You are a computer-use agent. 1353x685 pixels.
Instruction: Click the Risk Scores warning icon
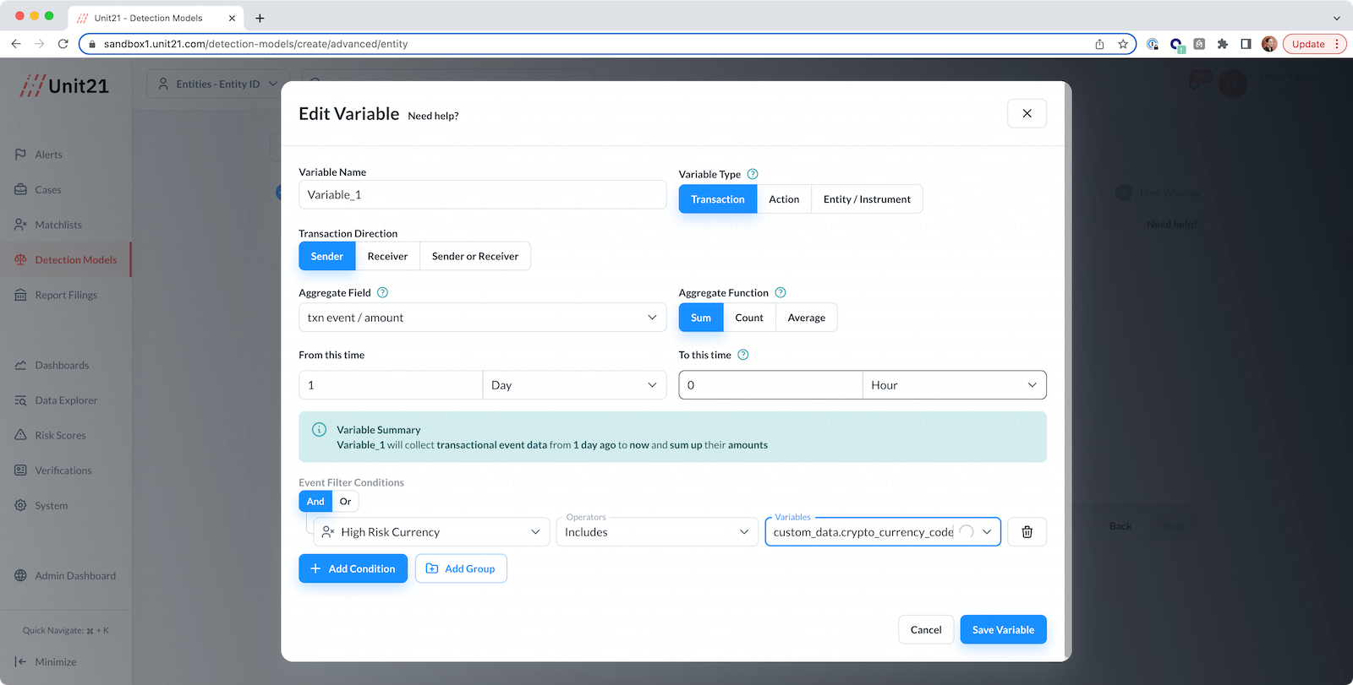(x=20, y=435)
